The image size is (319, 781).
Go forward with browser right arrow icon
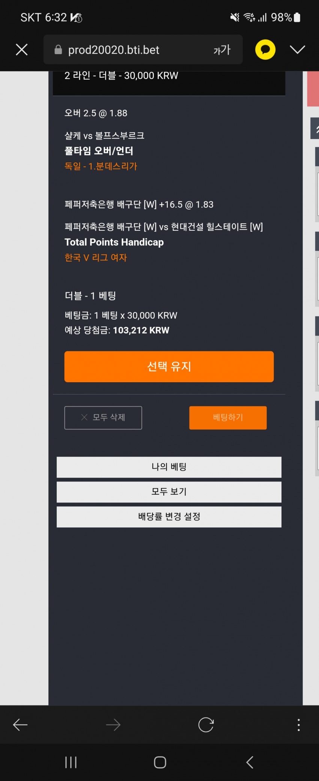(113, 725)
